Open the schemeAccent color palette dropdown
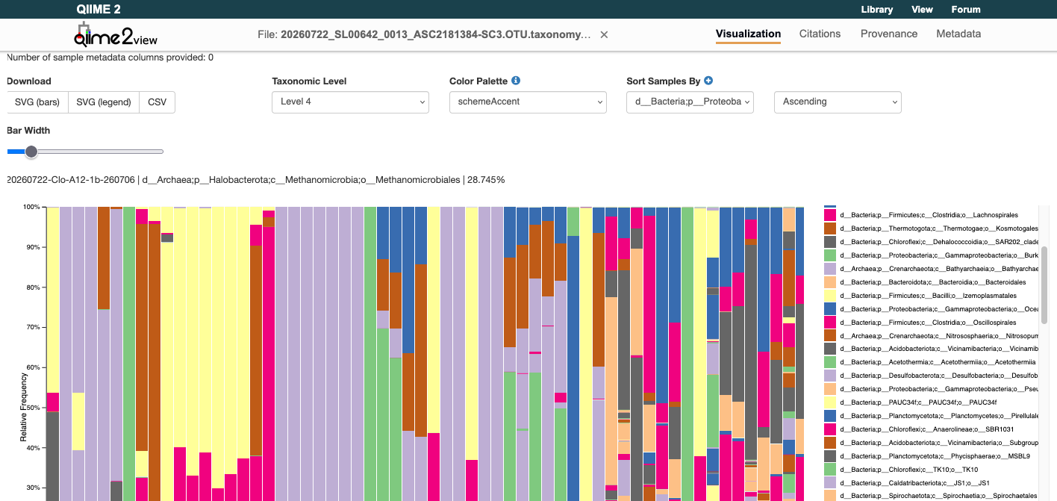The width and height of the screenshot is (1057, 501). (528, 102)
